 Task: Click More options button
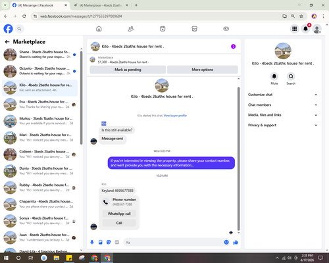click(x=203, y=70)
